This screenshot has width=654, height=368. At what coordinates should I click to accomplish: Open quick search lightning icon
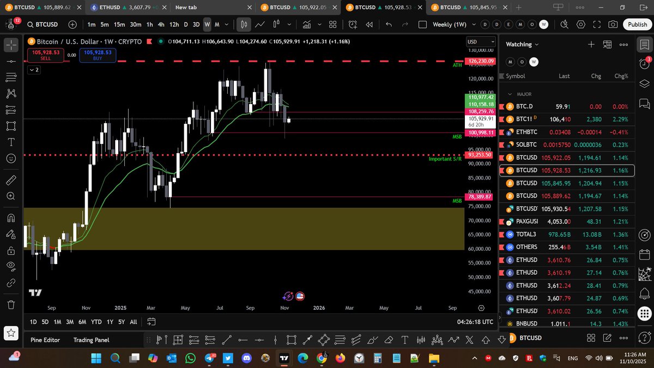click(565, 25)
